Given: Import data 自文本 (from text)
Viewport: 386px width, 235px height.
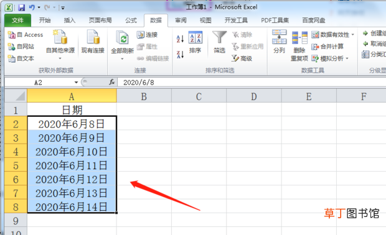Looking at the screenshot, I should click(x=21, y=58).
